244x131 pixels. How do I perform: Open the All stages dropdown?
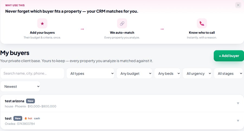(x=229, y=74)
